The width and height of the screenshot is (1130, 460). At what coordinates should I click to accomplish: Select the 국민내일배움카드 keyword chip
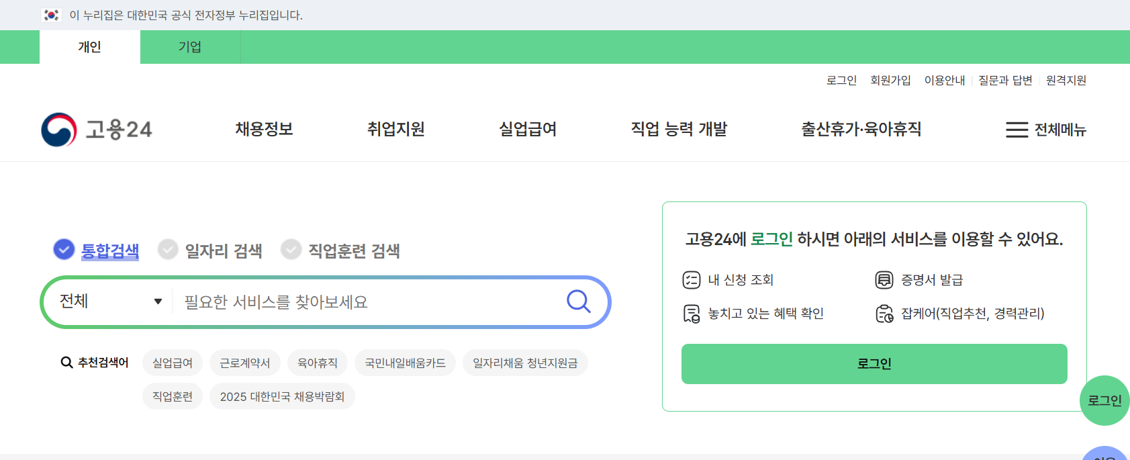(405, 363)
